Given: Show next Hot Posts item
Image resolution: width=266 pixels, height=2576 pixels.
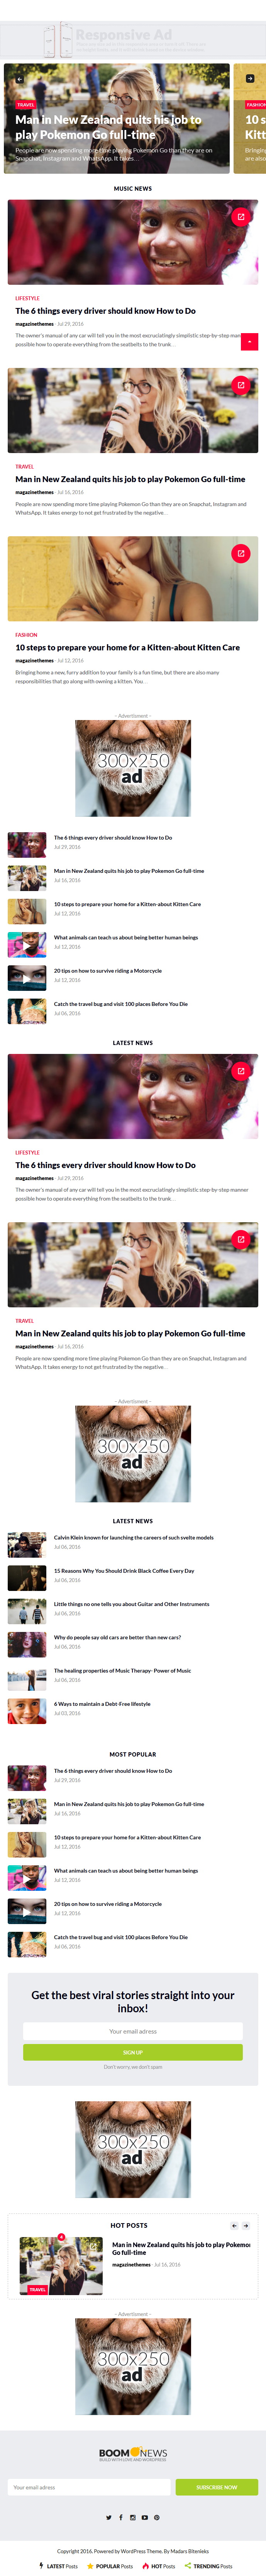Looking at the screenshot, I should click(x=245, y=2226).
